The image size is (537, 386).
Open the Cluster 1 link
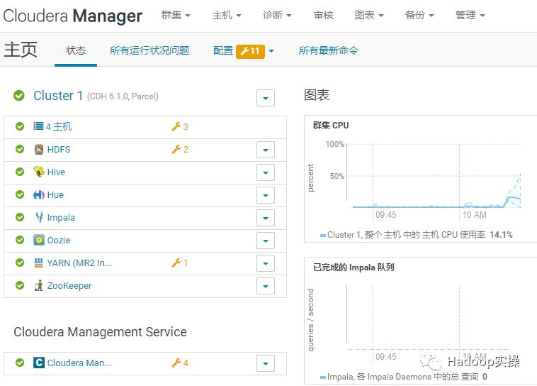coord(58,96)
